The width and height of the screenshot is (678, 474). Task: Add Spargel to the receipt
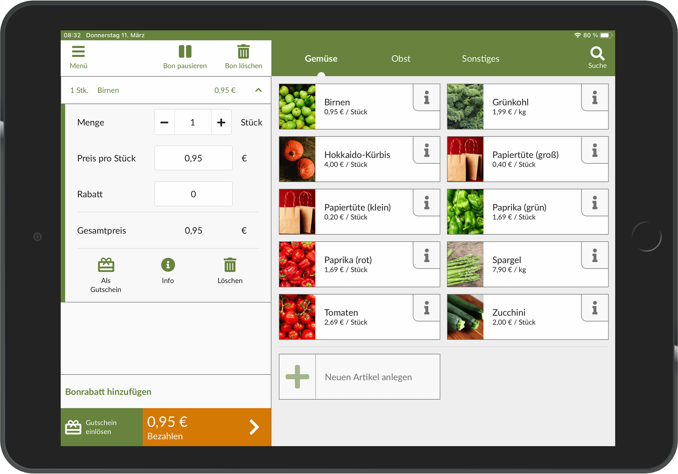coord(527,264)
